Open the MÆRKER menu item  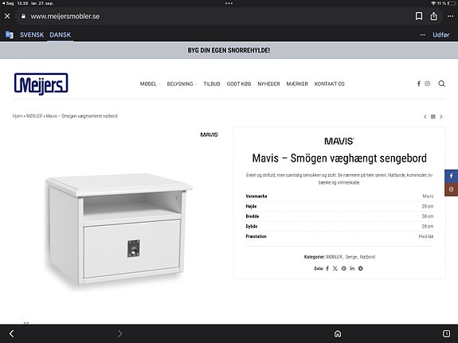click(297, 84)
